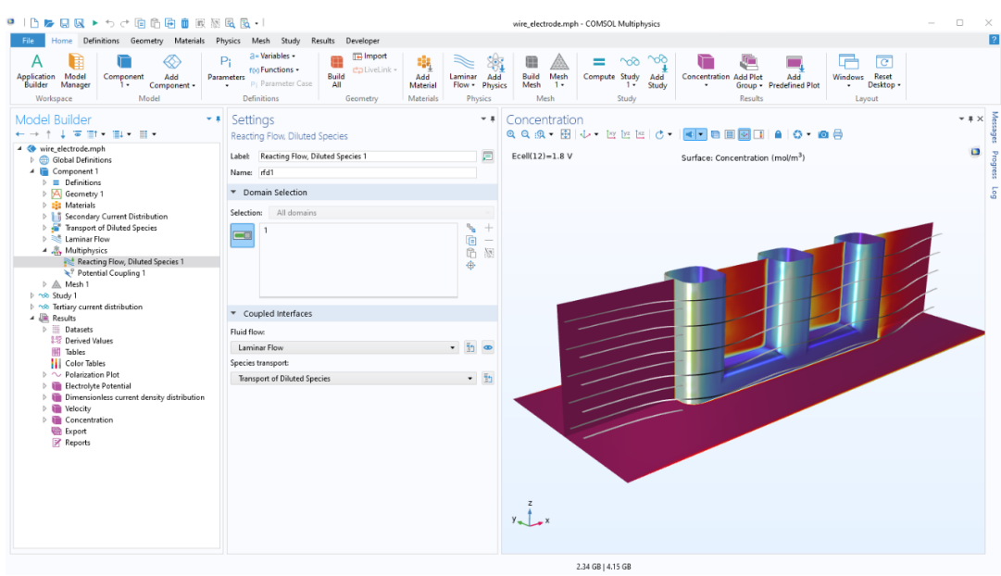Viewport: 1001px width, 576px height.
Task: Switch the Graphics view to the xz plane
Action: [640, 135]
